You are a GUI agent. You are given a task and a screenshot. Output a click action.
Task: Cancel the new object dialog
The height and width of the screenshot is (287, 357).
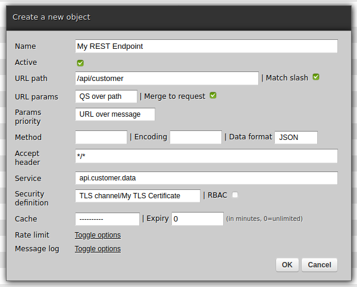pyautogui.click(x=320, y=265)
